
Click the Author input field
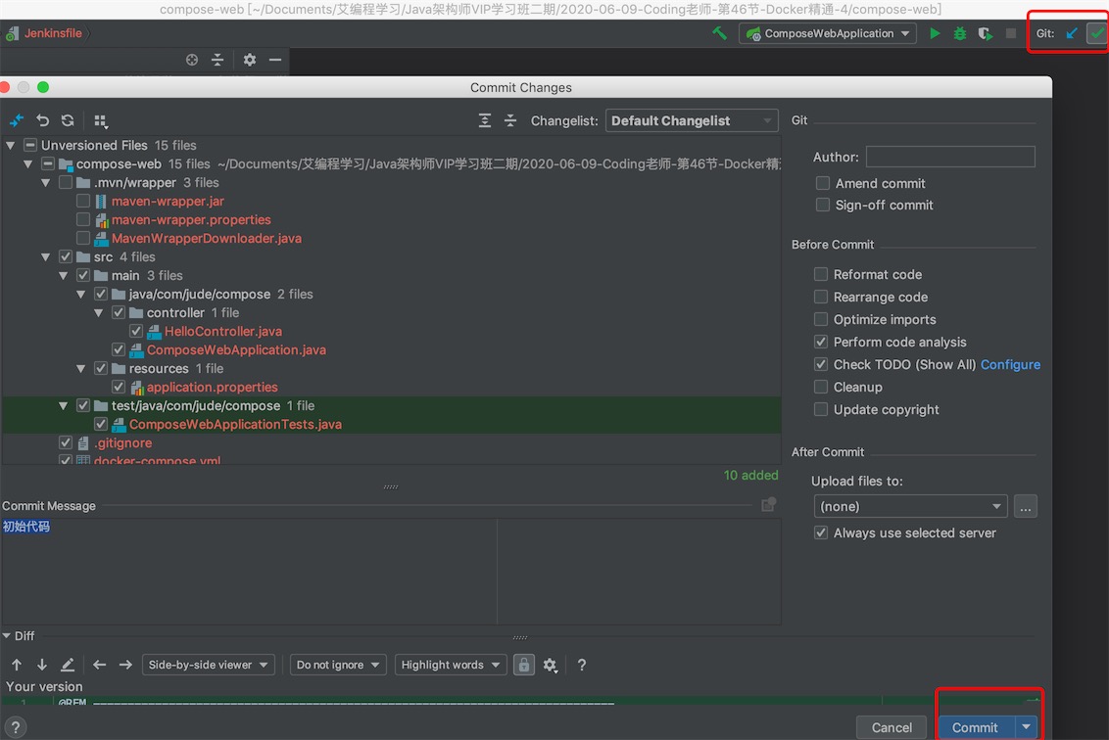[950, 157]
